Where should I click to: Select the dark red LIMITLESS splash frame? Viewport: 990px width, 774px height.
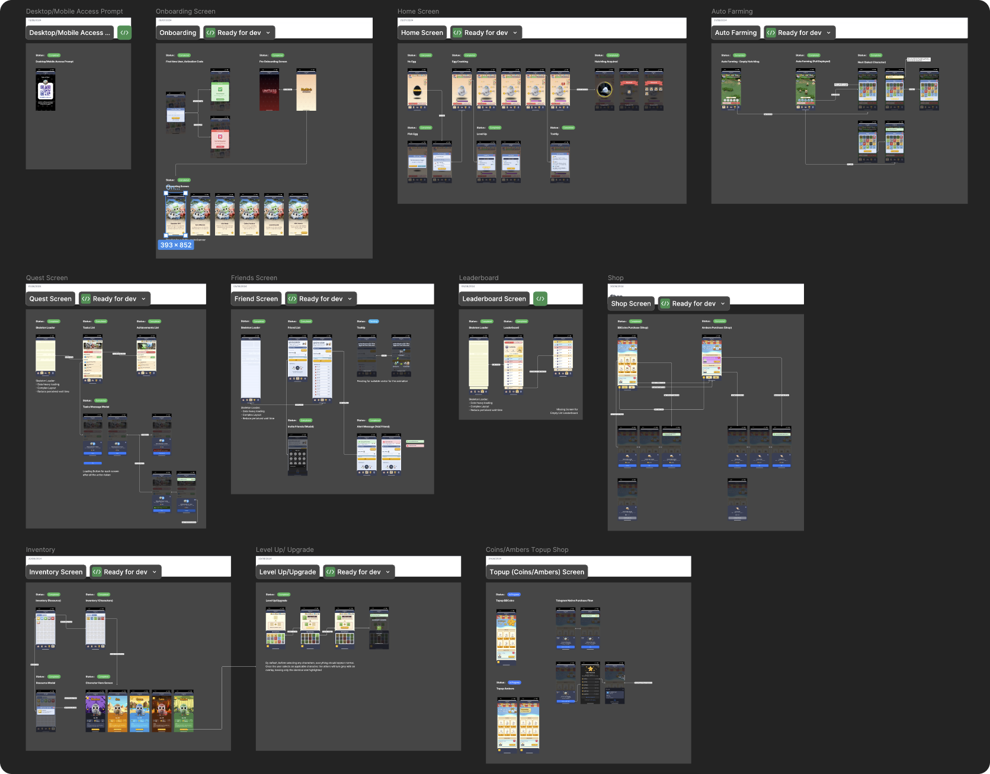270,89
